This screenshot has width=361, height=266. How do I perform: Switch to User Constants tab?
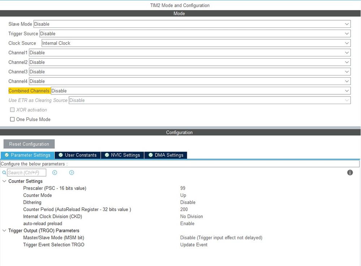coord(78,155)
